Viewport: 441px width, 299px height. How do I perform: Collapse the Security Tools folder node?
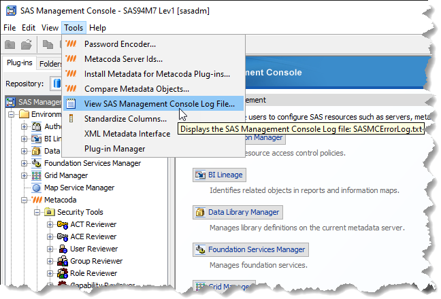pos(37,212)
